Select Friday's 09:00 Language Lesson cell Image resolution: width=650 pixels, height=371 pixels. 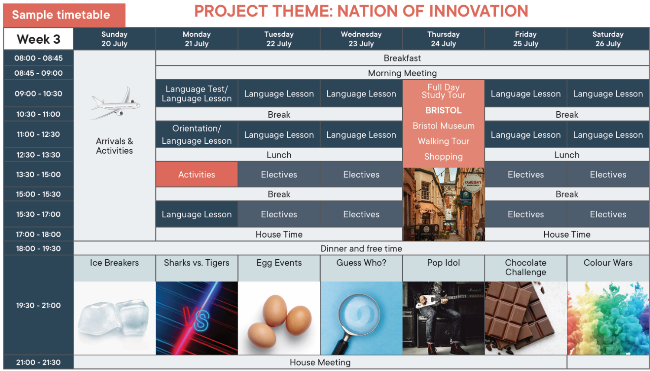(526, 94)
